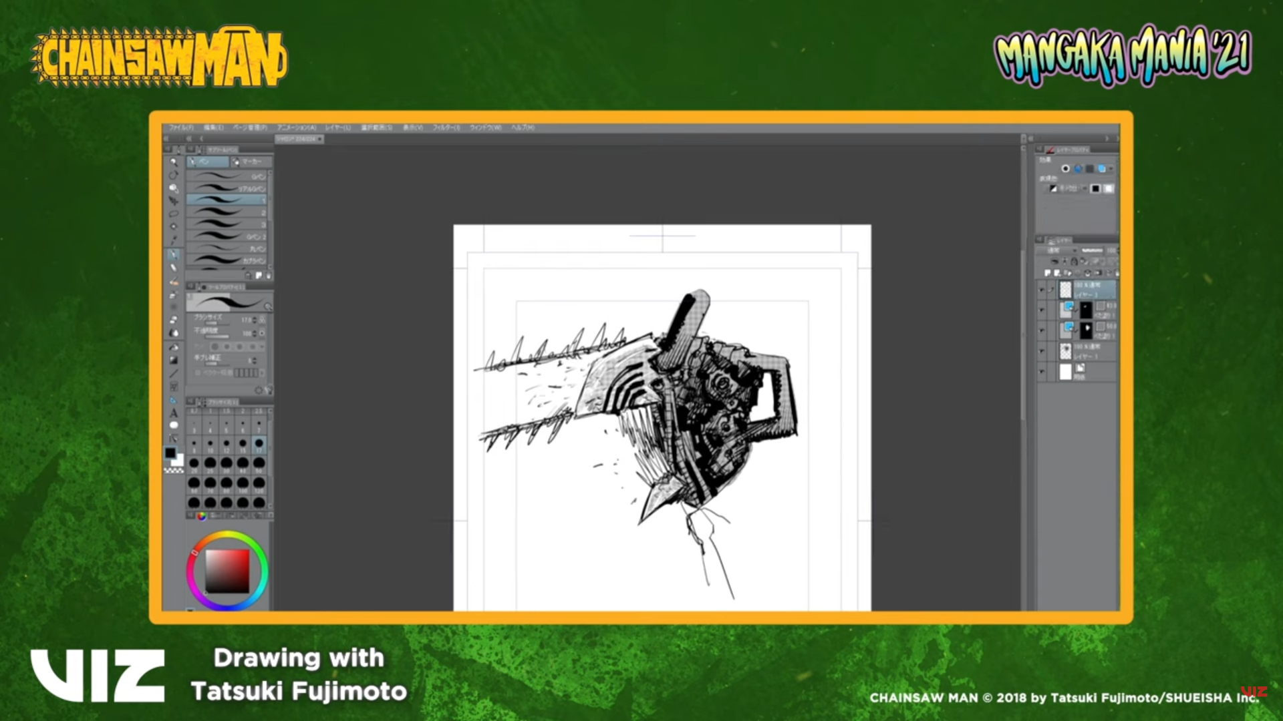
Task: Select the Zoom magnifier tool
Action: 173,162
